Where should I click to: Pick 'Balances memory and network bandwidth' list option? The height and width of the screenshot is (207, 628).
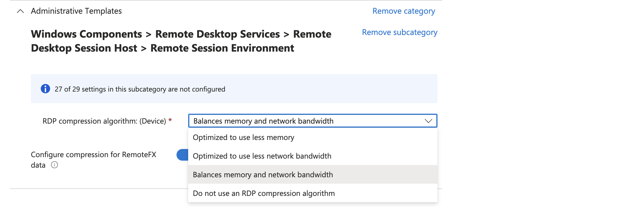pyautogui.click(x=263, y=175)
